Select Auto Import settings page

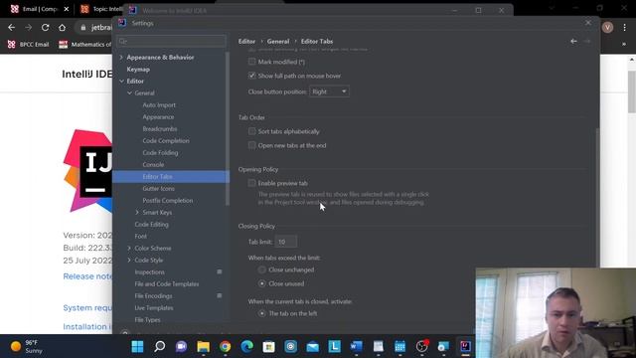point(159,104)
